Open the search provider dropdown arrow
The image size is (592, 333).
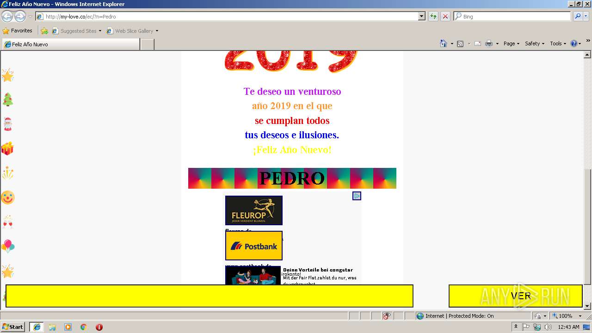point(586,16)
